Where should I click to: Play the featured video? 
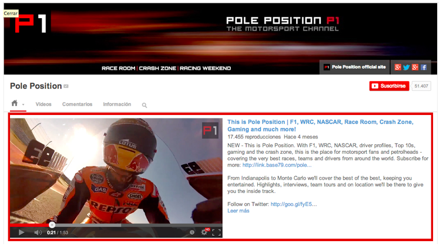pos(21,232)
